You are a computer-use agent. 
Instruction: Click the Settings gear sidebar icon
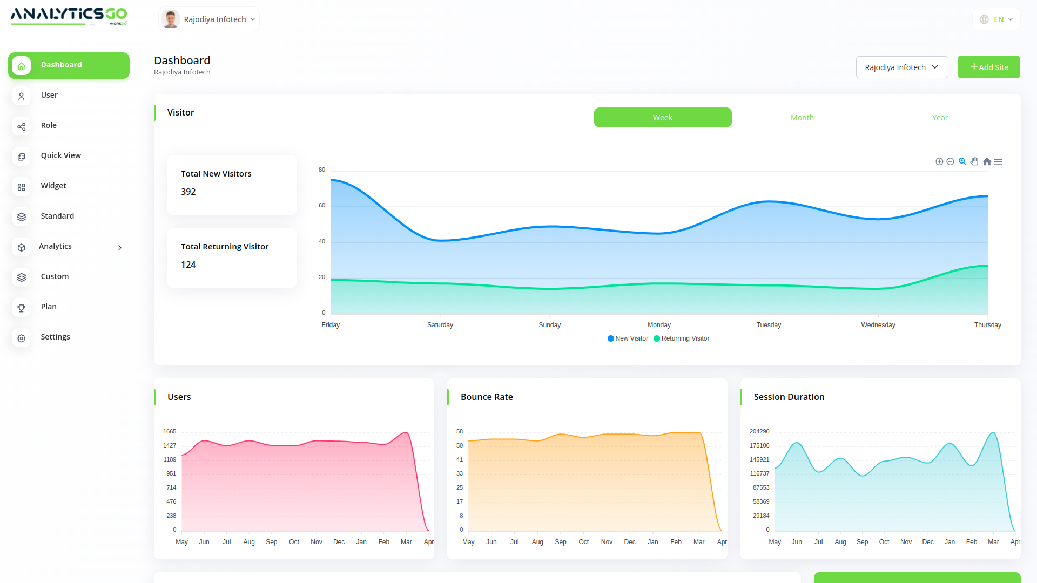(x=22, y=338)
